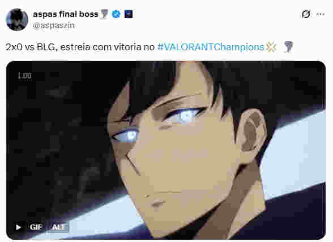Click the sparkle icon after #VALORANTChampions

271,47
